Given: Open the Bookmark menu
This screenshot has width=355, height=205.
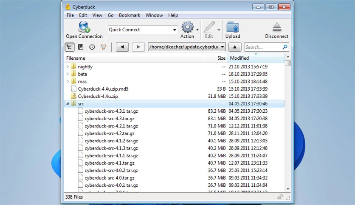Looking at the screenshot, I should 130,15.
